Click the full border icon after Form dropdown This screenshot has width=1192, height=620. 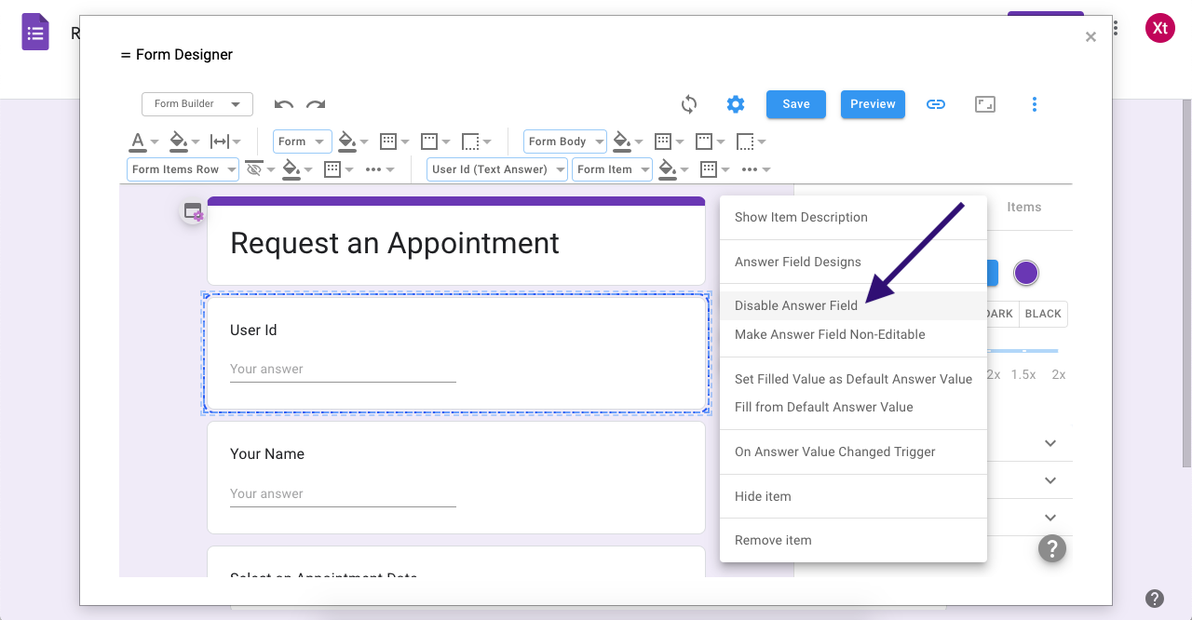[x=388, y=142]
